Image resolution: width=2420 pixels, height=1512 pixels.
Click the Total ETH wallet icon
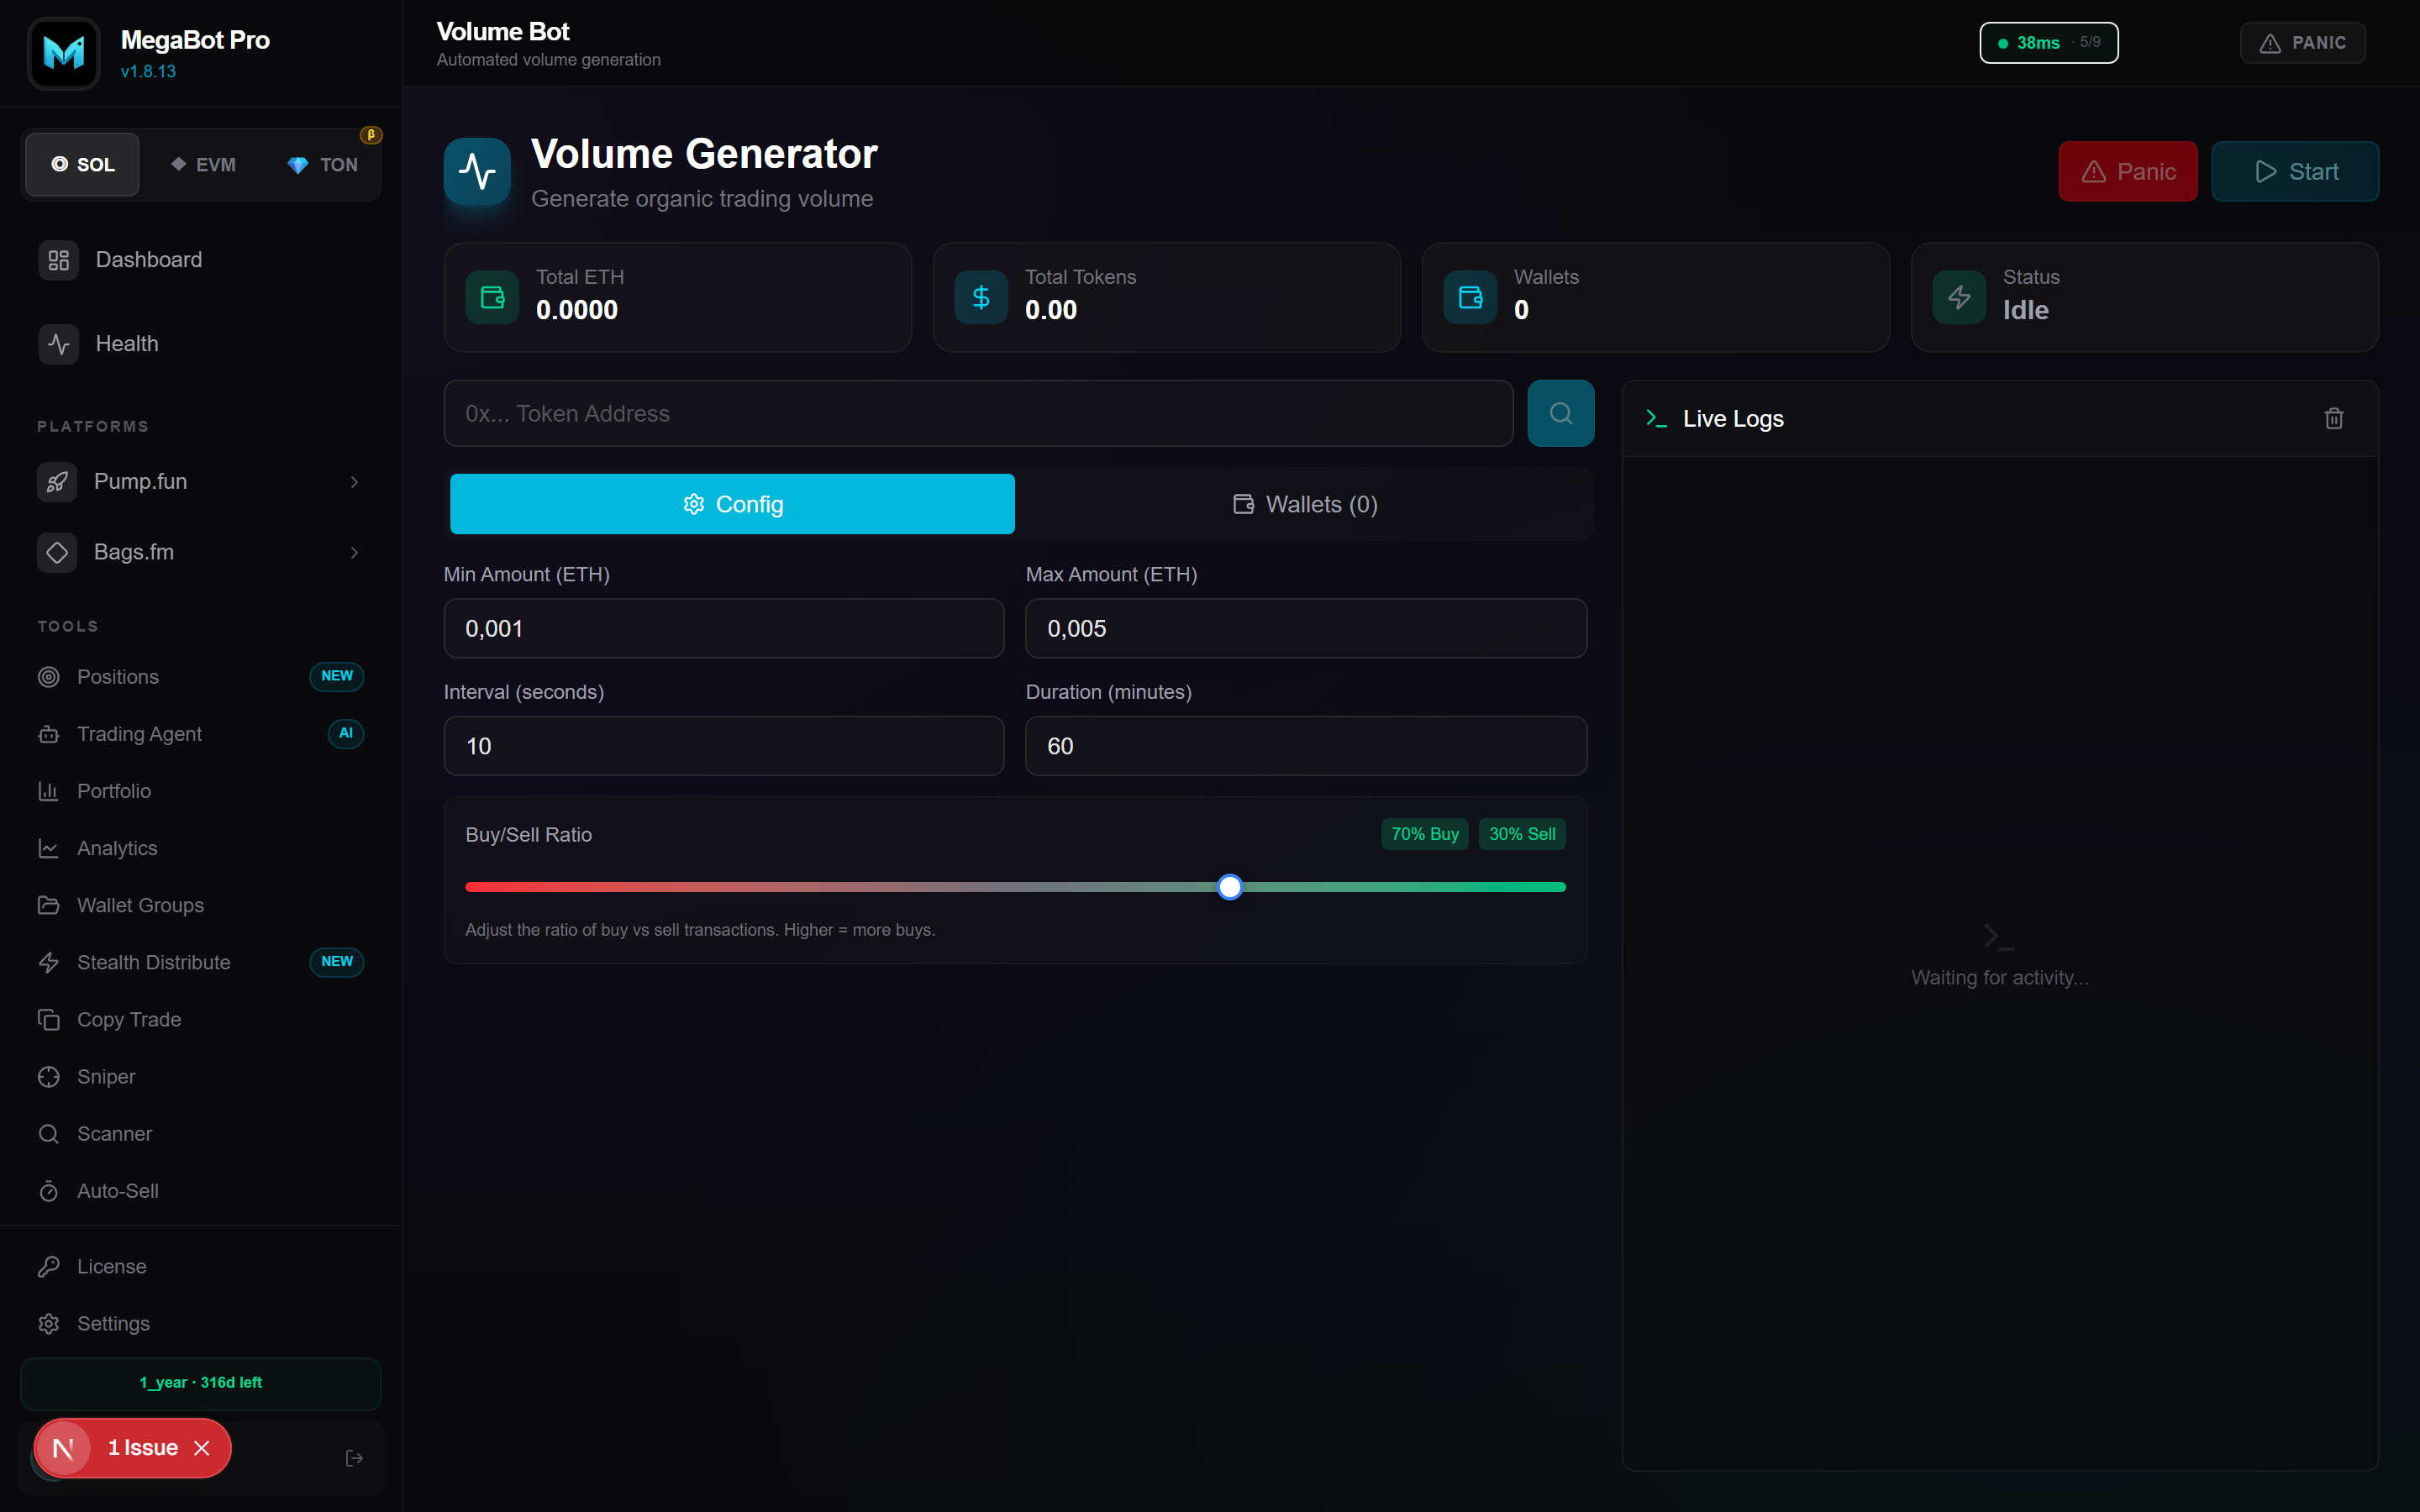[x=492, y=297]
